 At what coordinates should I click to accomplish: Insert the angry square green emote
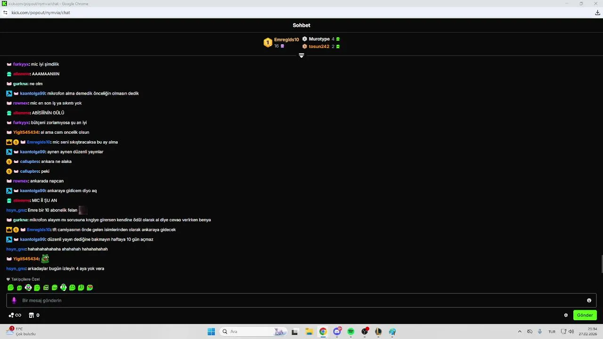[x=46, y=287]
